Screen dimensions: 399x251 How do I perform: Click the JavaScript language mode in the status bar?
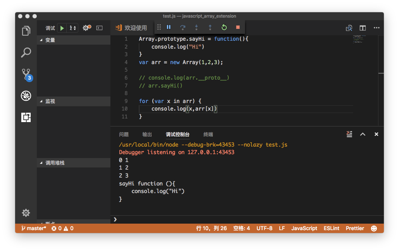pos(304,228)
